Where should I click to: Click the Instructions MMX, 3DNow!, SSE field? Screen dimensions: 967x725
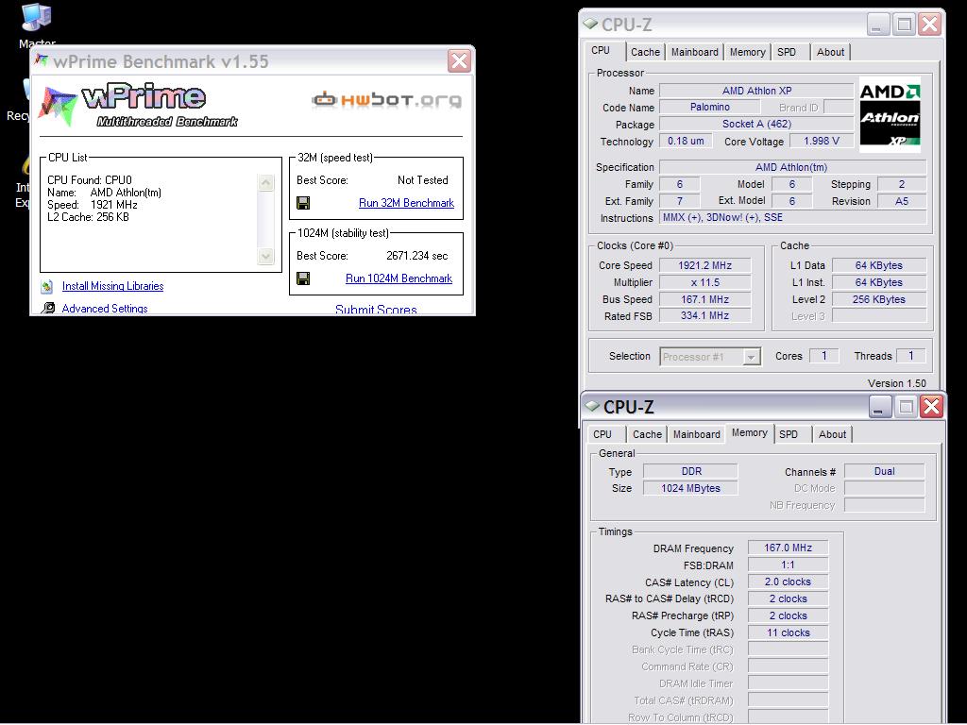[x=792, y=218]
